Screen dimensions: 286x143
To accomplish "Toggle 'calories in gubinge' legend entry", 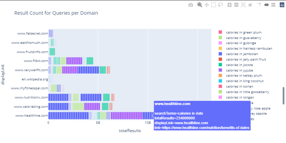I will tap(237, 43).
